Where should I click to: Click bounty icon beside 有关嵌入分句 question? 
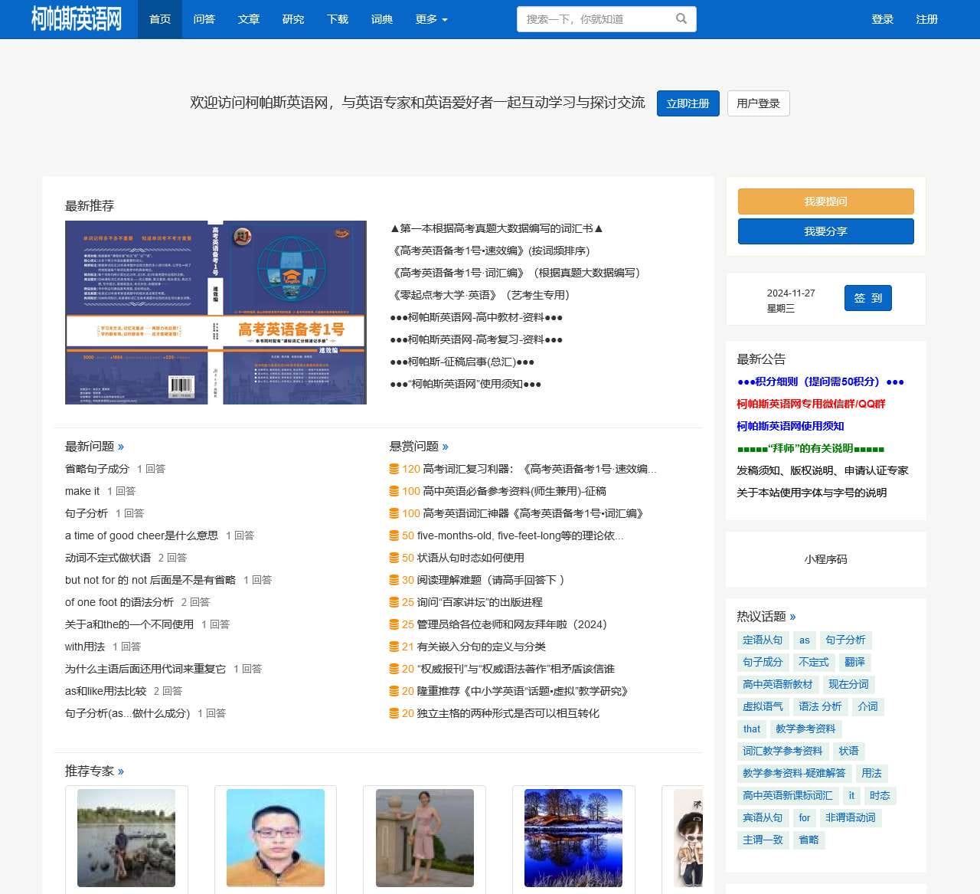tap(394, 647)
